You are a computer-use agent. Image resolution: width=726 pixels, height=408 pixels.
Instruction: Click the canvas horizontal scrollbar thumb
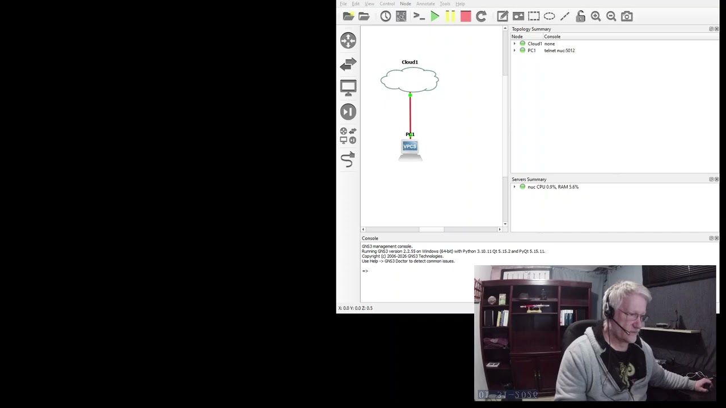pos(432,229)
